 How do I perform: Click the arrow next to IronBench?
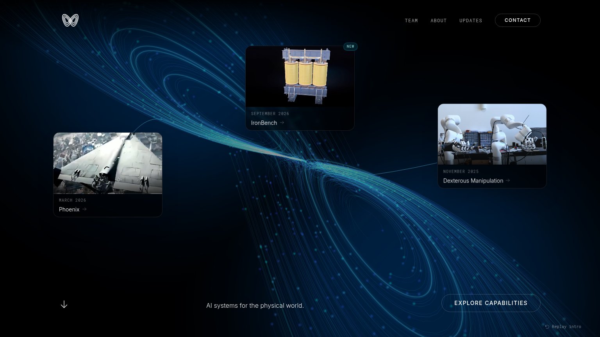pyautogui.click(x=282, y=122)
